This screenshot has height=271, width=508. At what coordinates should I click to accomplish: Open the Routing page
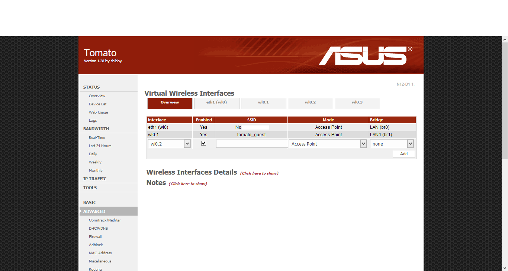pos(95,269)
